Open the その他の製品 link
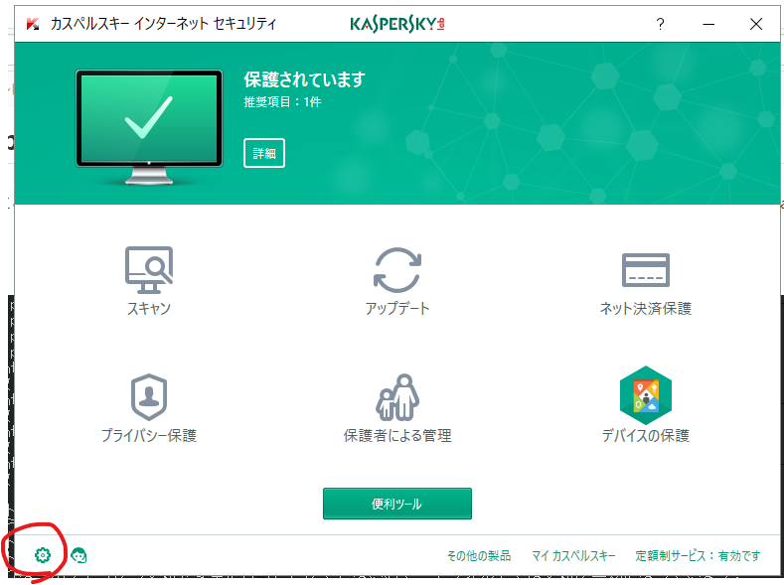The height and width of the screenshot is (585, 784). [479, 555]
